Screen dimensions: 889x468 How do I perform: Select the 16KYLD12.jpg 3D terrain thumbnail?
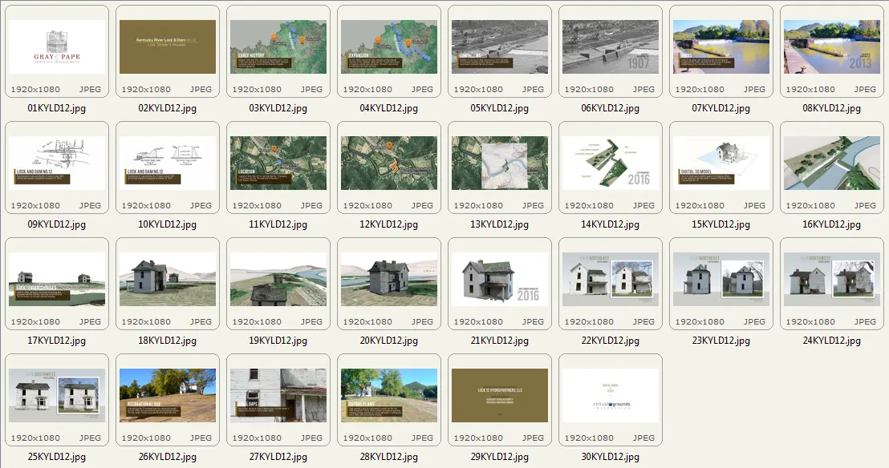click(x=832, y=163)
